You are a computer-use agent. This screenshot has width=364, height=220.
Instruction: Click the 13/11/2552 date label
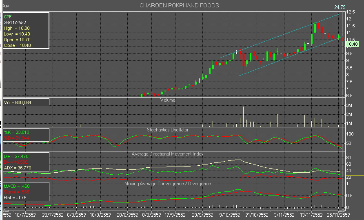311,215
